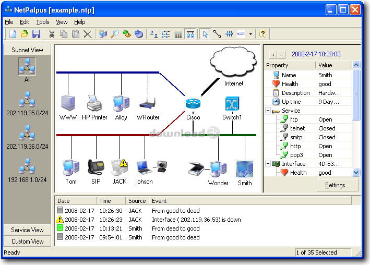This screenshot has height=265, width=370.
Task: Select the Switch1 device icon
Action: click(x=232, y=103)
